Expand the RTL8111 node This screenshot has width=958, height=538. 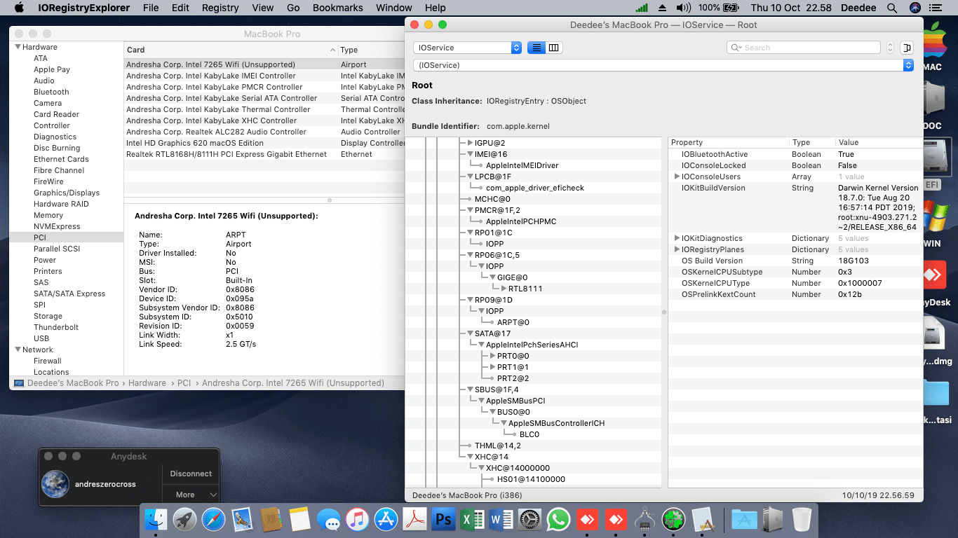coord(504,289)
